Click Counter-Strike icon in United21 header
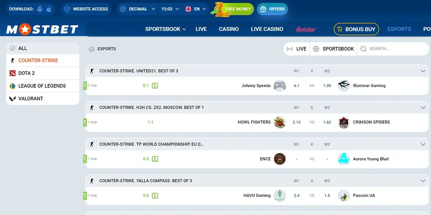431x215 pixels. pos(92,71)
